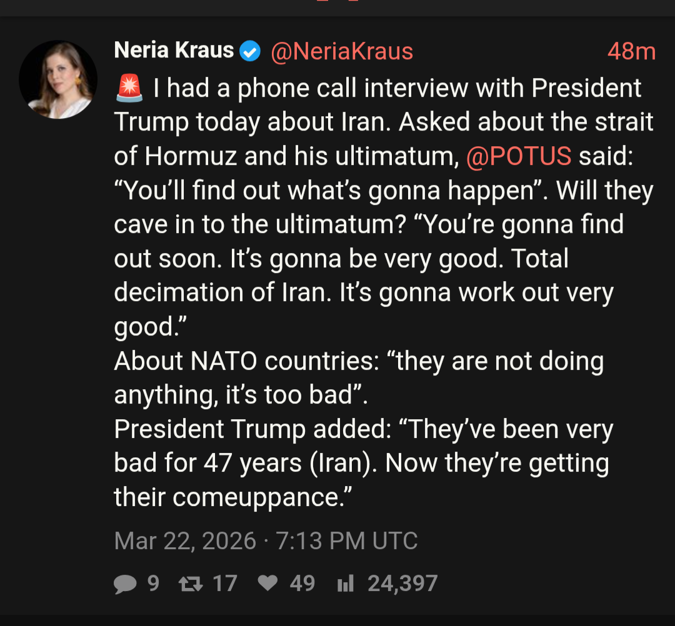Image resolution: width=675 pixels, height=626 pixels.
Task: Open the Mar 22, 2026 date link
Action: (185, 540)
